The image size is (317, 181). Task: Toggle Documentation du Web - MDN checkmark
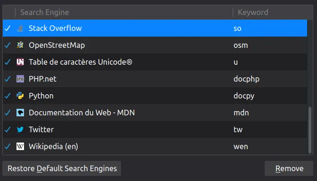(8, 113)
